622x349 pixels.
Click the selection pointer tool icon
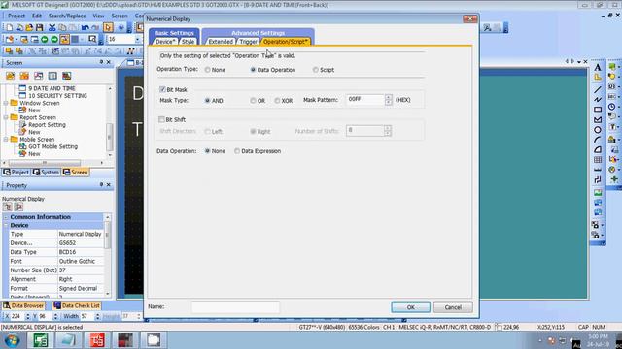(x=108, y=27)
